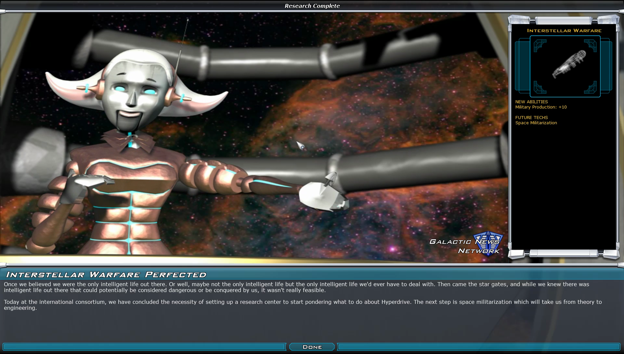Click the blue bar left of Done
Viewport: 624px width, 354px height.
click(x=144, y=347)
